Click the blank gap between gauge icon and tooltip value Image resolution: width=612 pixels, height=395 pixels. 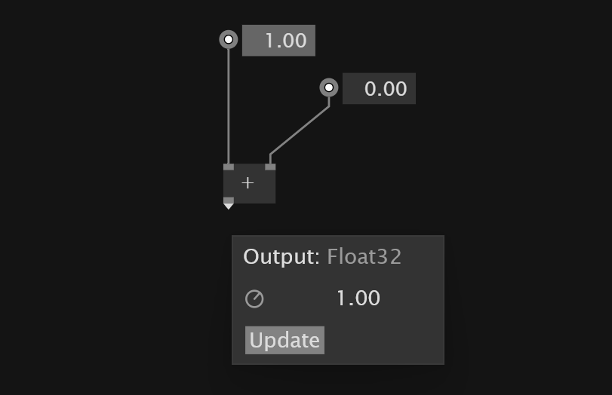[x=299, y=299]
